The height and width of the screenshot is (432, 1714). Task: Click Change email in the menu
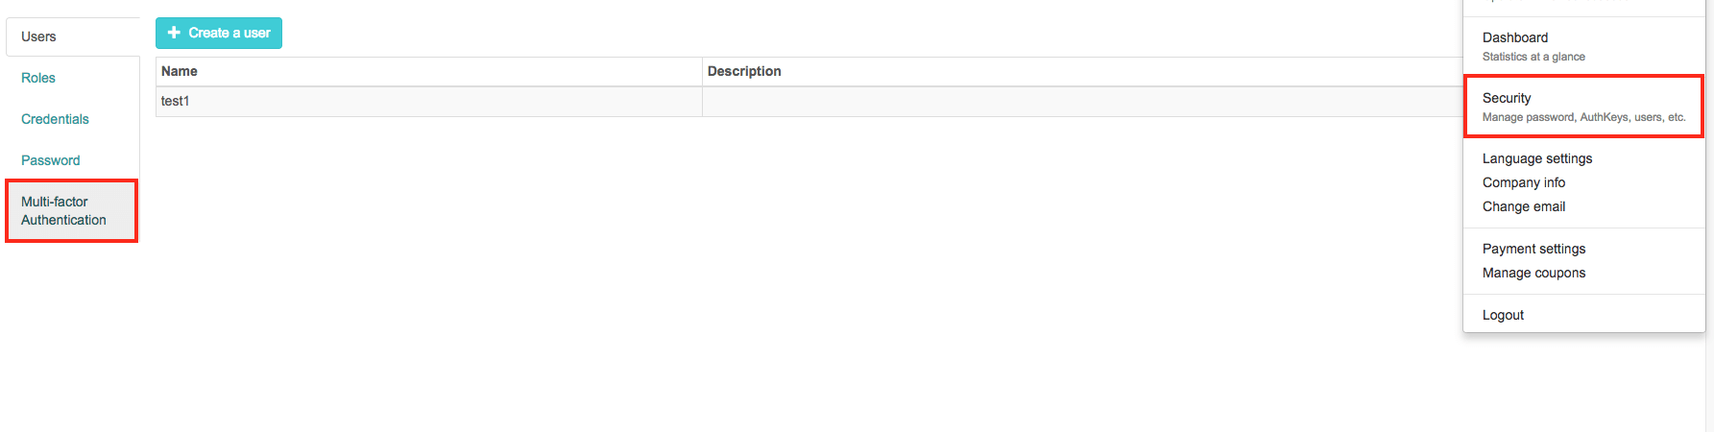coord(1524,206)
